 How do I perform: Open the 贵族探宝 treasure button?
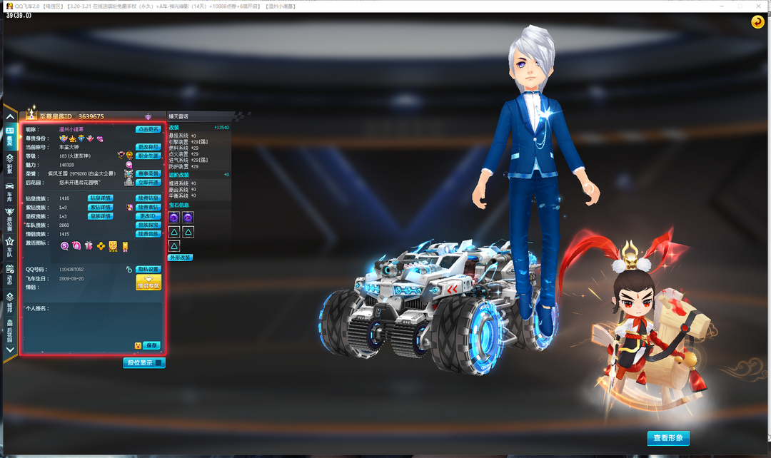(x=148, y=225)
